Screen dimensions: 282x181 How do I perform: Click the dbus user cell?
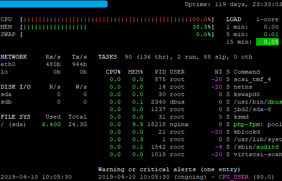177,102
